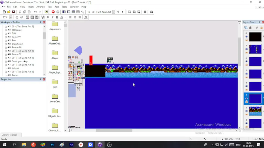Click the grey Forward navigation icon
The height and width of the screenshot is (148, 264).
(x=58, y=12)
